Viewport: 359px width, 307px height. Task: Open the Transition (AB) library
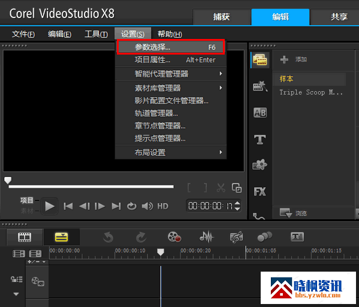[x=260, y=113]
